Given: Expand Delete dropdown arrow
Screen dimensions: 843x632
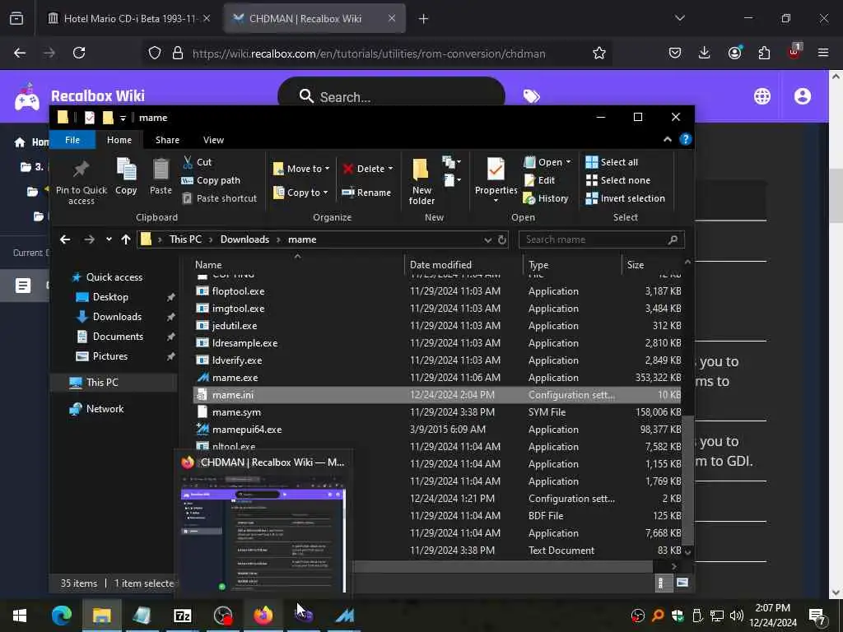Looking at the screenshot, I should point(390,169).
